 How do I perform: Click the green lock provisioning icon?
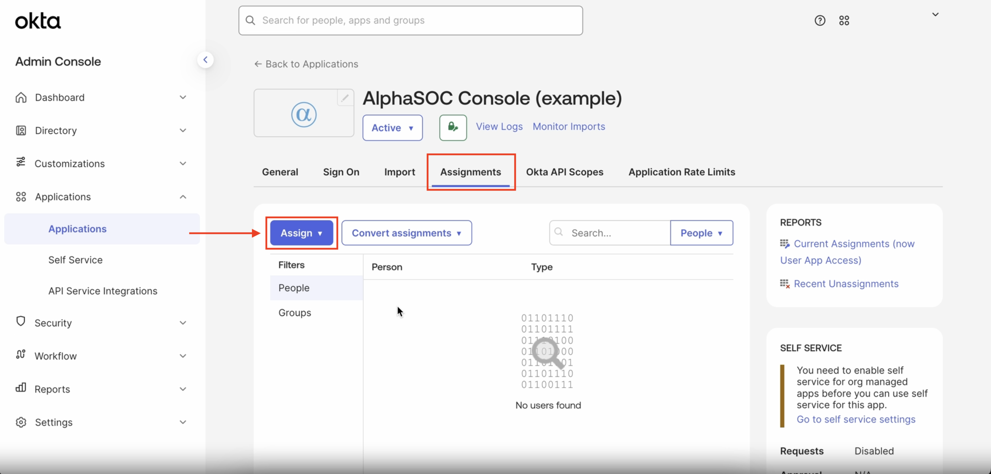pyautogui.click(x=453, y=127)
